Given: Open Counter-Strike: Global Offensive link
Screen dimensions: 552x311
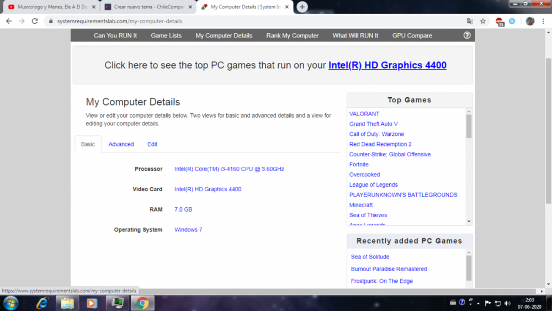Looking at the screenshot, I should [390, 154].
